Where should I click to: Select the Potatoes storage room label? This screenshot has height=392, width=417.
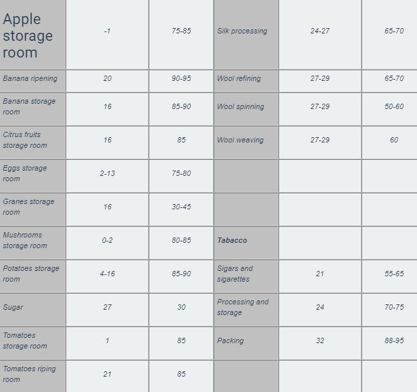coord(31,274)
